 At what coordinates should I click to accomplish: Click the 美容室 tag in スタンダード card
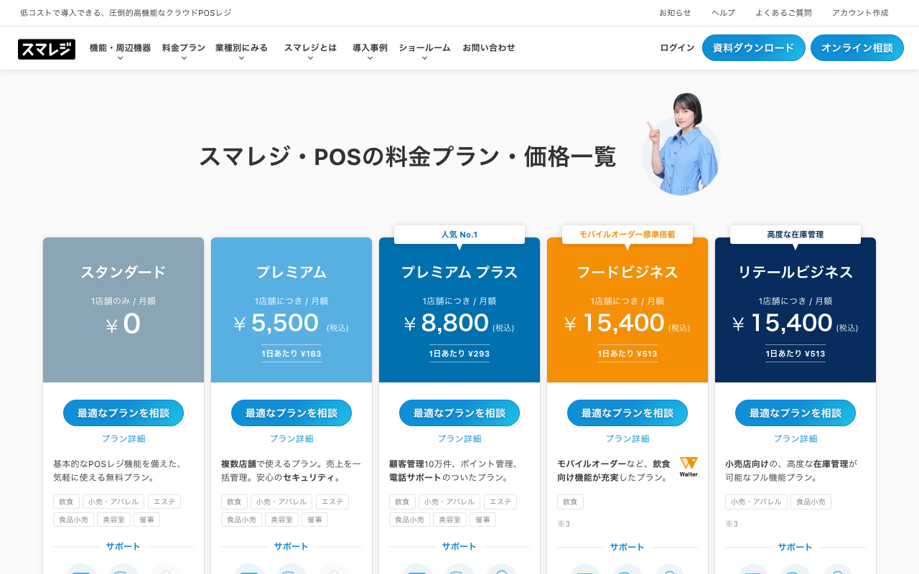[113, 519]
